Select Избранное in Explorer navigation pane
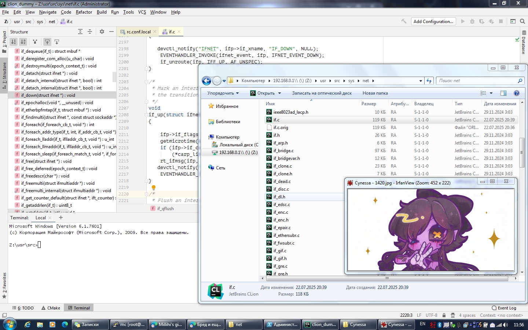 coord(227,106)
